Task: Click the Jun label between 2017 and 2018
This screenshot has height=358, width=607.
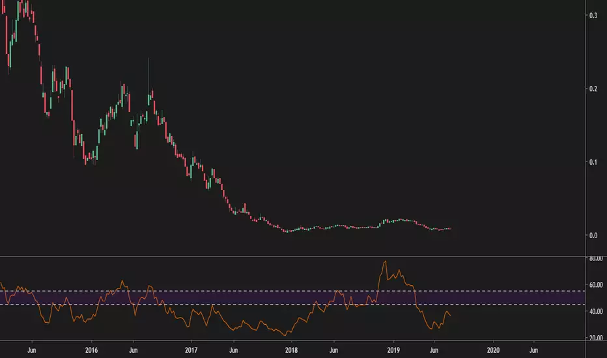Action: pyautogui.click(x=233, y=350)
